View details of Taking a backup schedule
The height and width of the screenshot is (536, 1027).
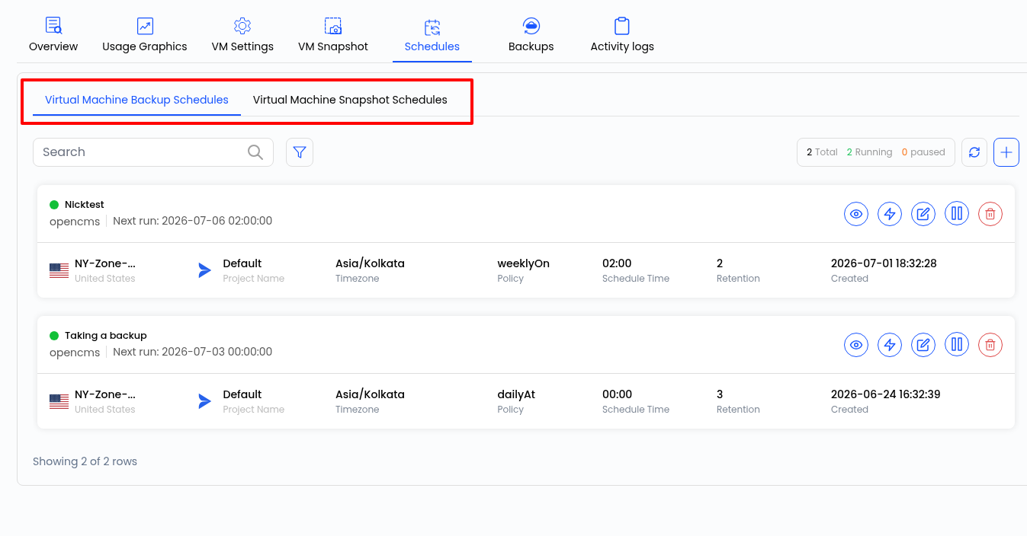(856, 345)
